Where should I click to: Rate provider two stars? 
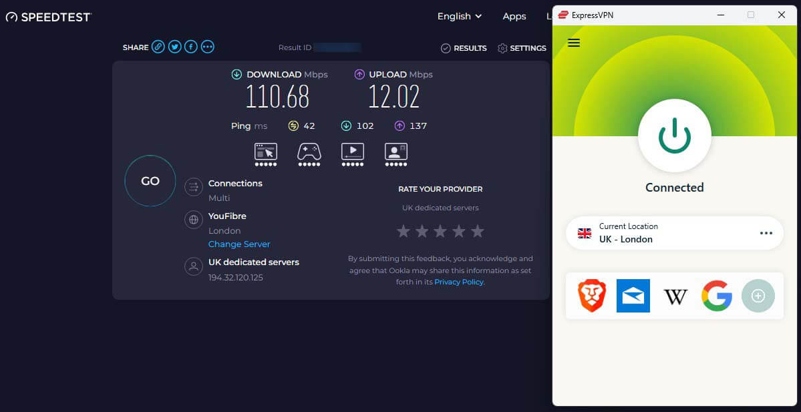pyautogui.click(x=422, y=231)
